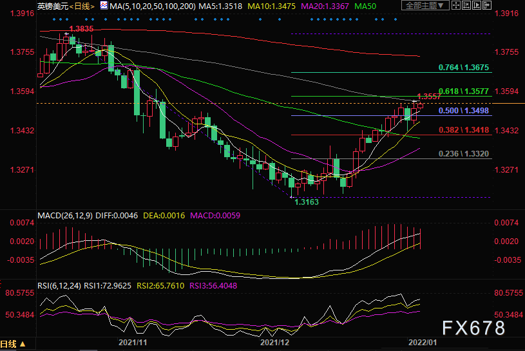
Task: Click the 1.3835 high price marker
Action: tap(81, 29)
